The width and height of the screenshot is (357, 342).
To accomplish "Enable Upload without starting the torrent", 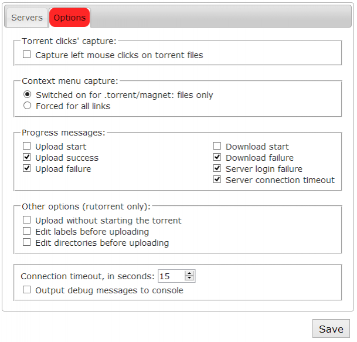I will pos(27,221).
